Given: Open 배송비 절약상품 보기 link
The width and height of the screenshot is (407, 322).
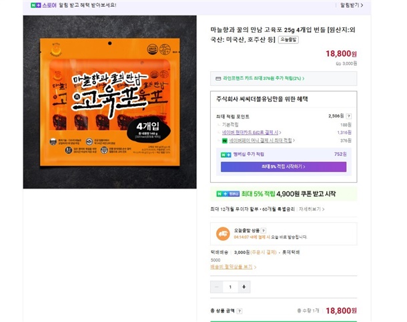Looking at the screenshot, I should click(x=233, y=267).
